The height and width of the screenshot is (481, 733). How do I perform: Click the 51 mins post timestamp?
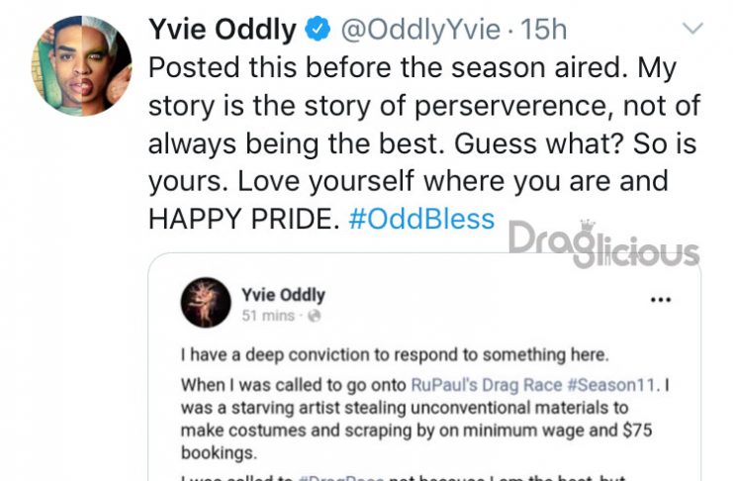coord(268,316)
